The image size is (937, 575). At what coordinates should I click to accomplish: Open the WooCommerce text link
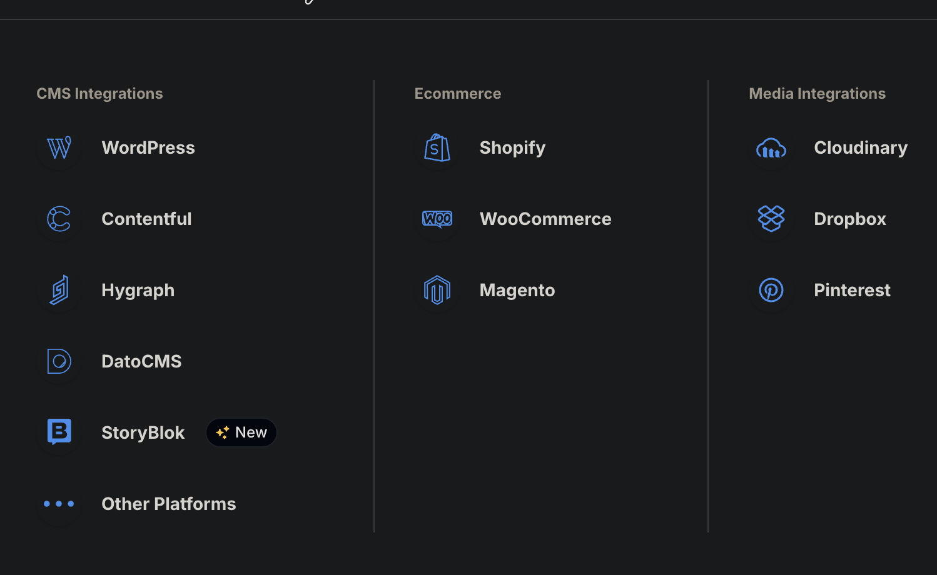point(545,219)
